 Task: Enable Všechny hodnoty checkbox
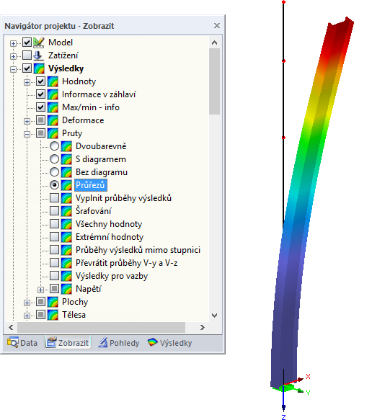[x=54, y=224]
